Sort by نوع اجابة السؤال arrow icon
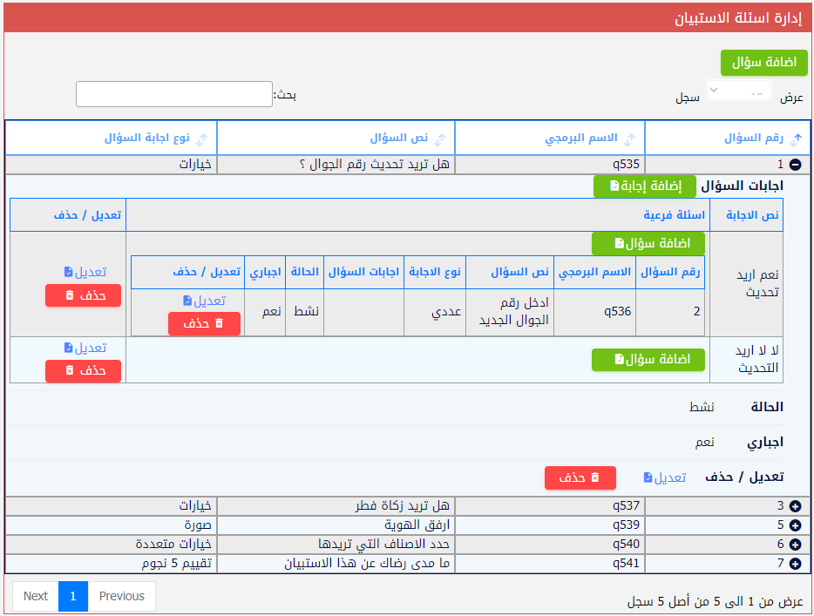Screen dimensions: 814x616 point(201,139)
